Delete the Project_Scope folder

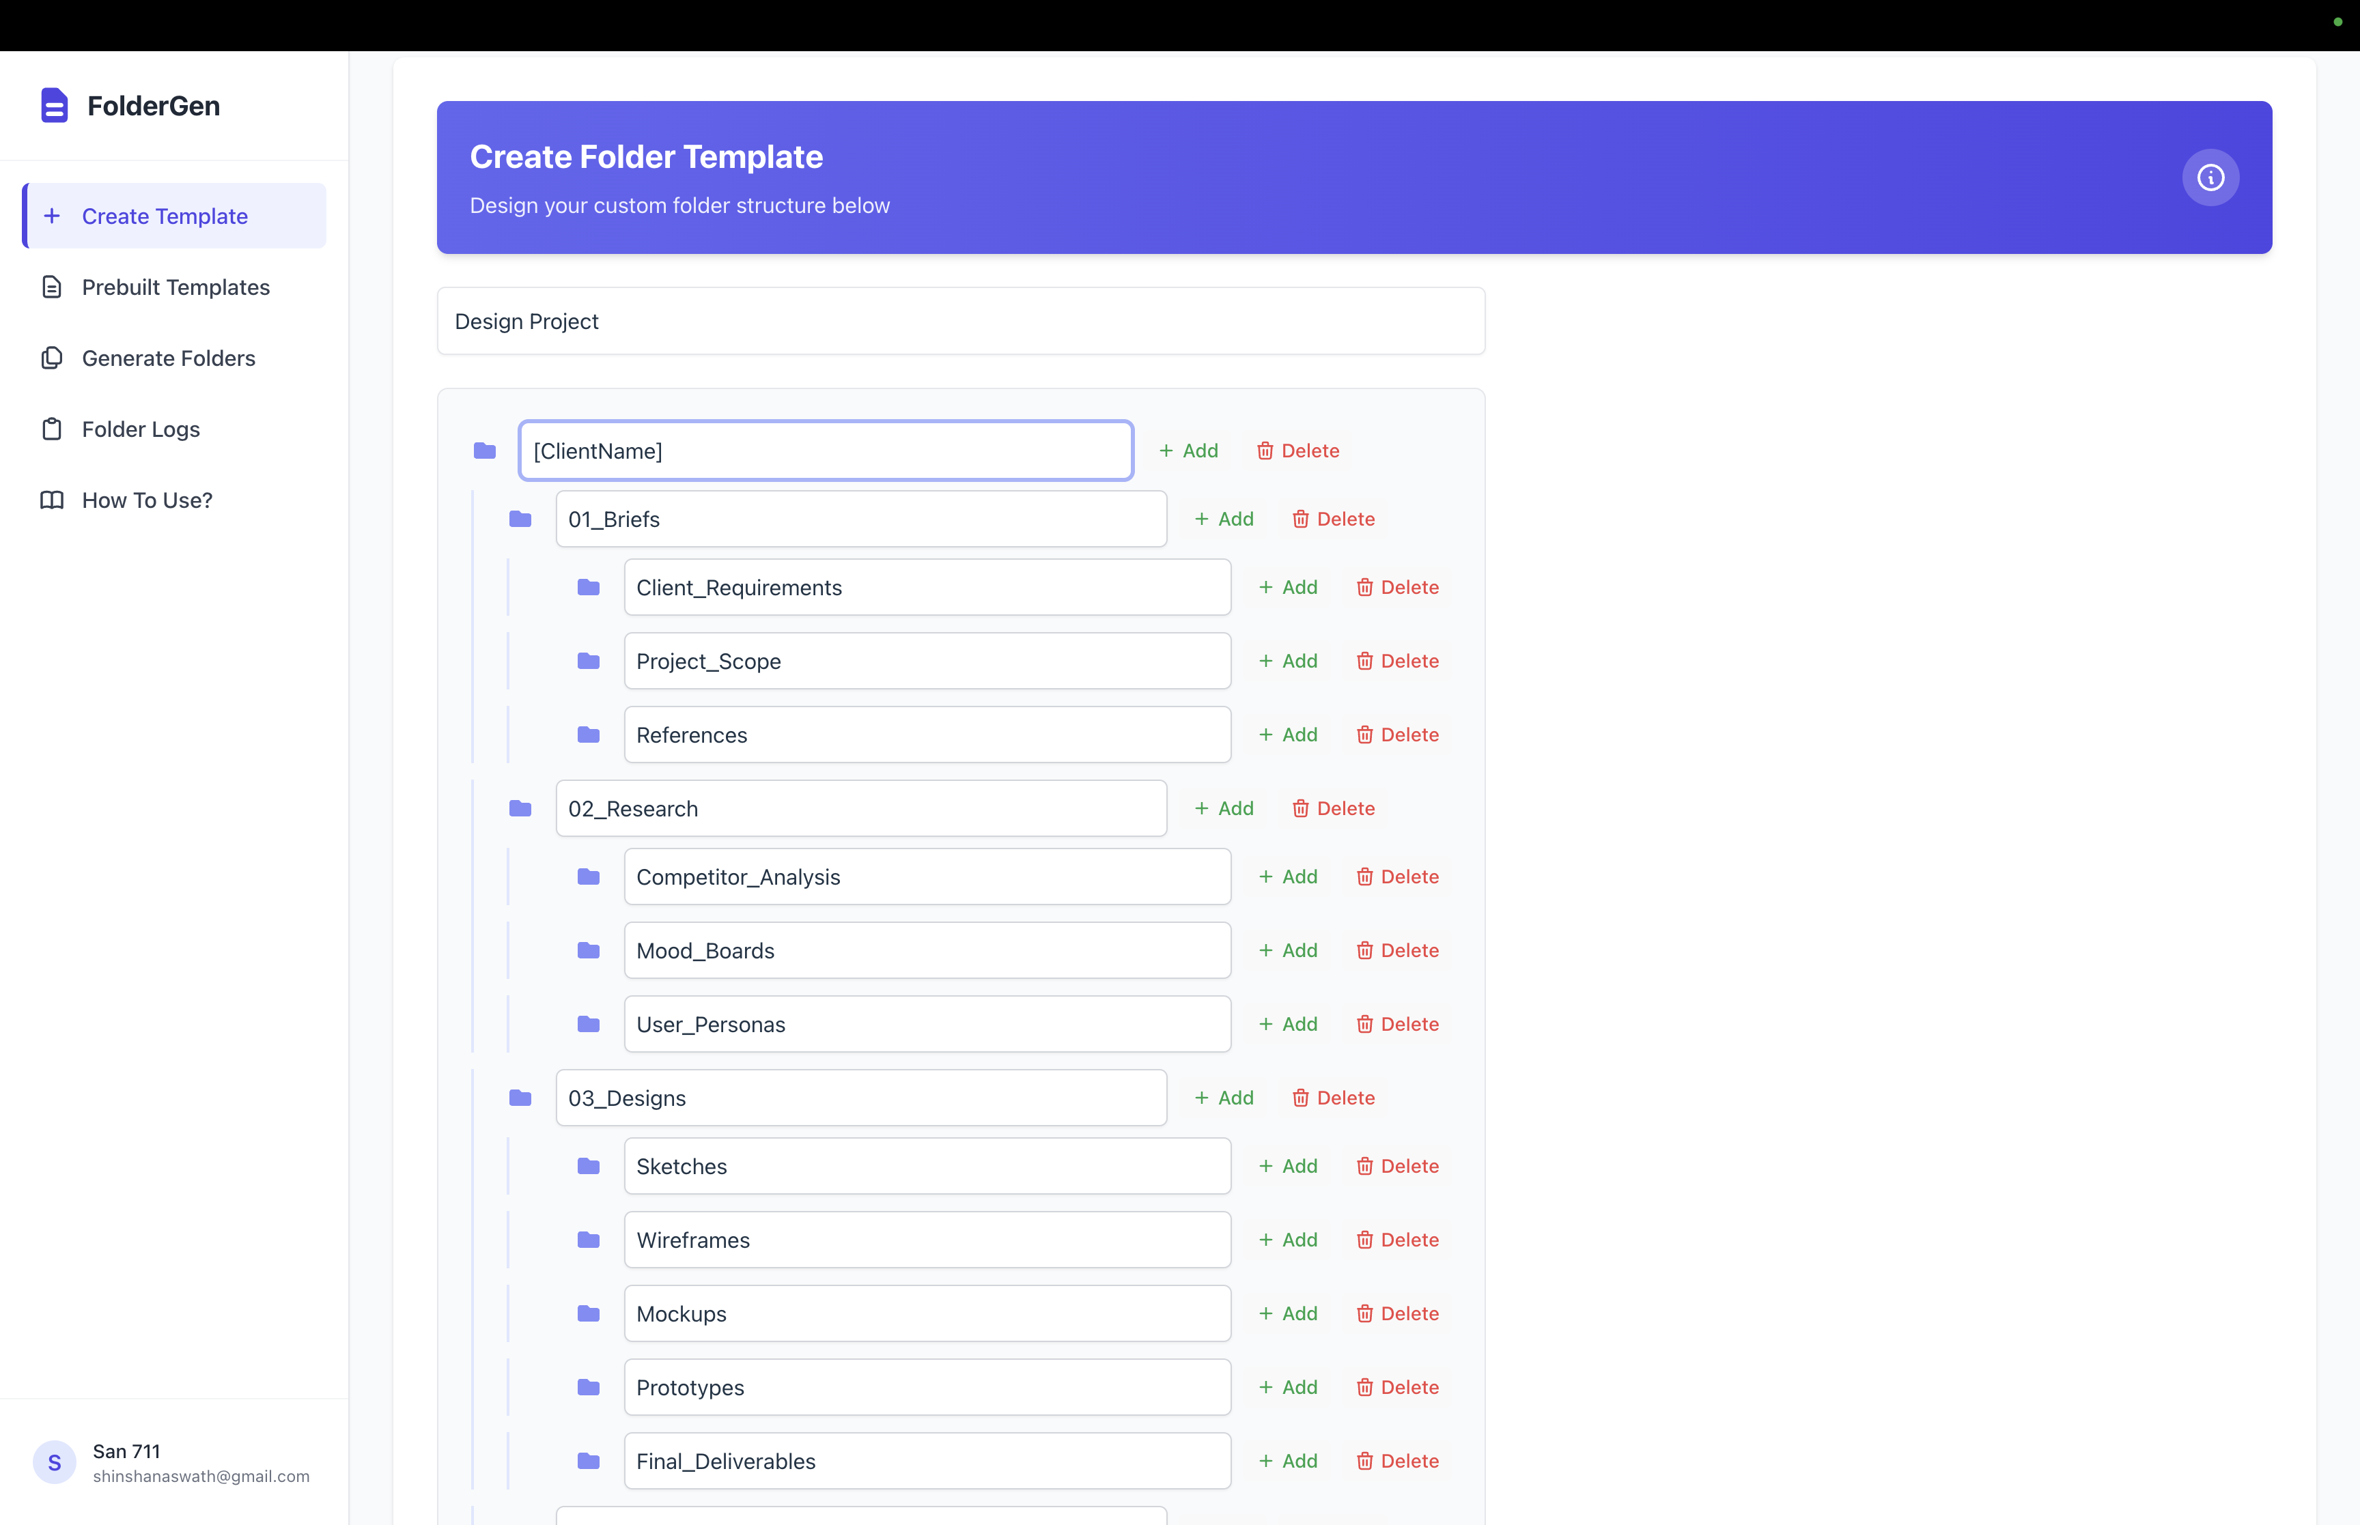[1397, 661]
